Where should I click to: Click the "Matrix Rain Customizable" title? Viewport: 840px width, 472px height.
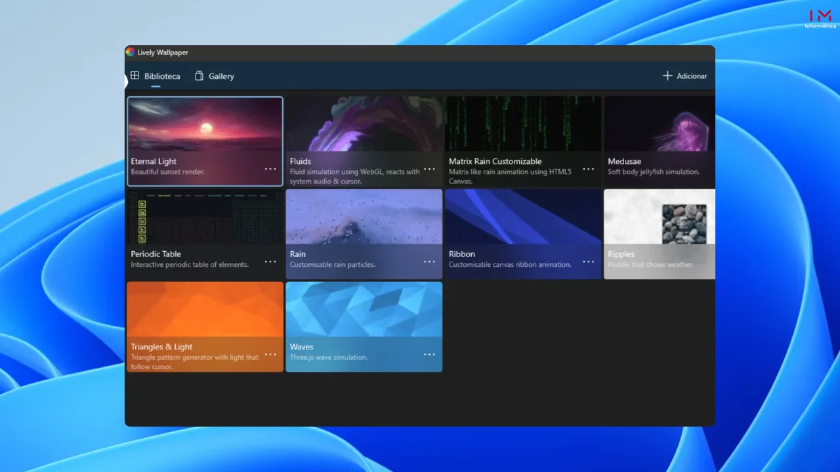click(495, 161)
